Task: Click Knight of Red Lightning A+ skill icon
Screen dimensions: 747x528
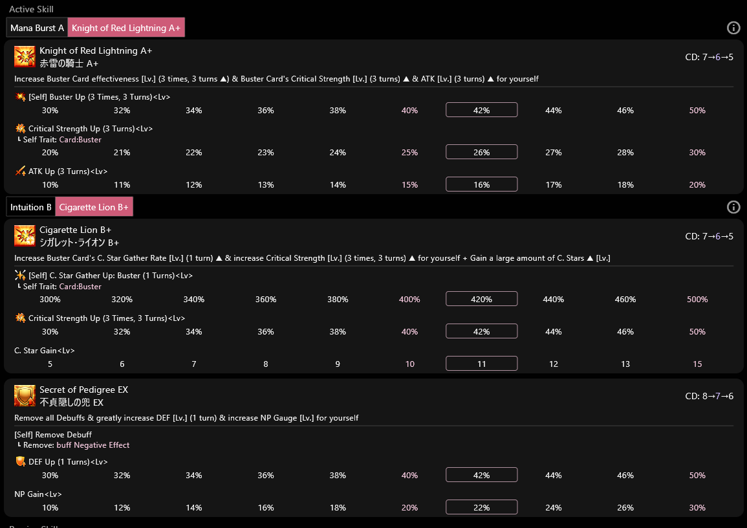Action: (25, 57)
